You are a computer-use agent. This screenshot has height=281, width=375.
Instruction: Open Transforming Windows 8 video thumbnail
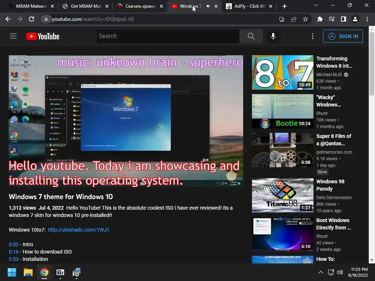pos(282,72)
